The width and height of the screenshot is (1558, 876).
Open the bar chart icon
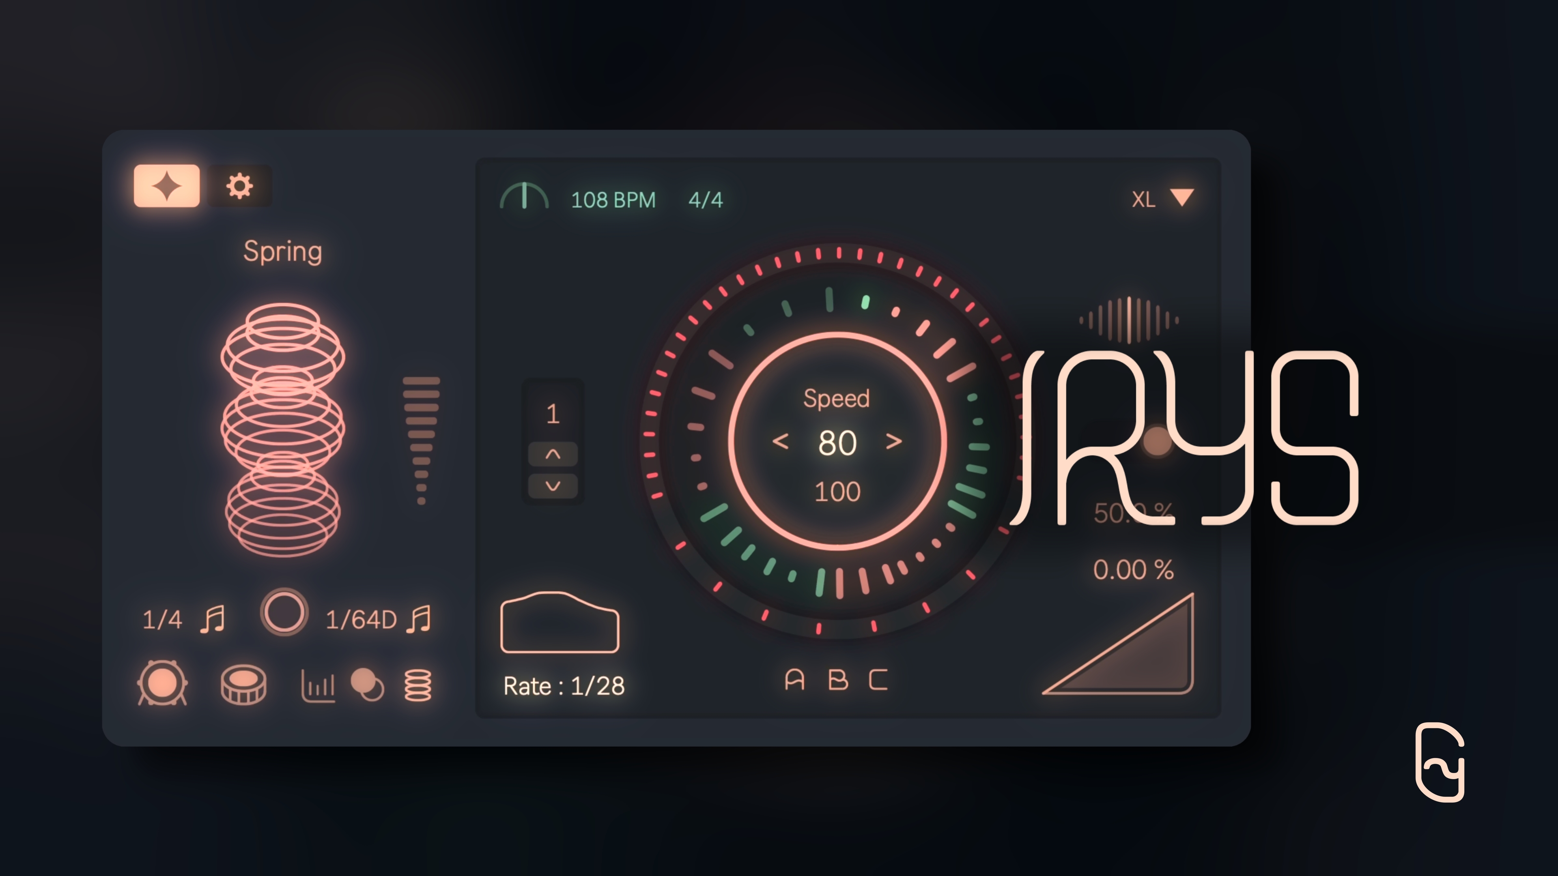tap(318, 685)
